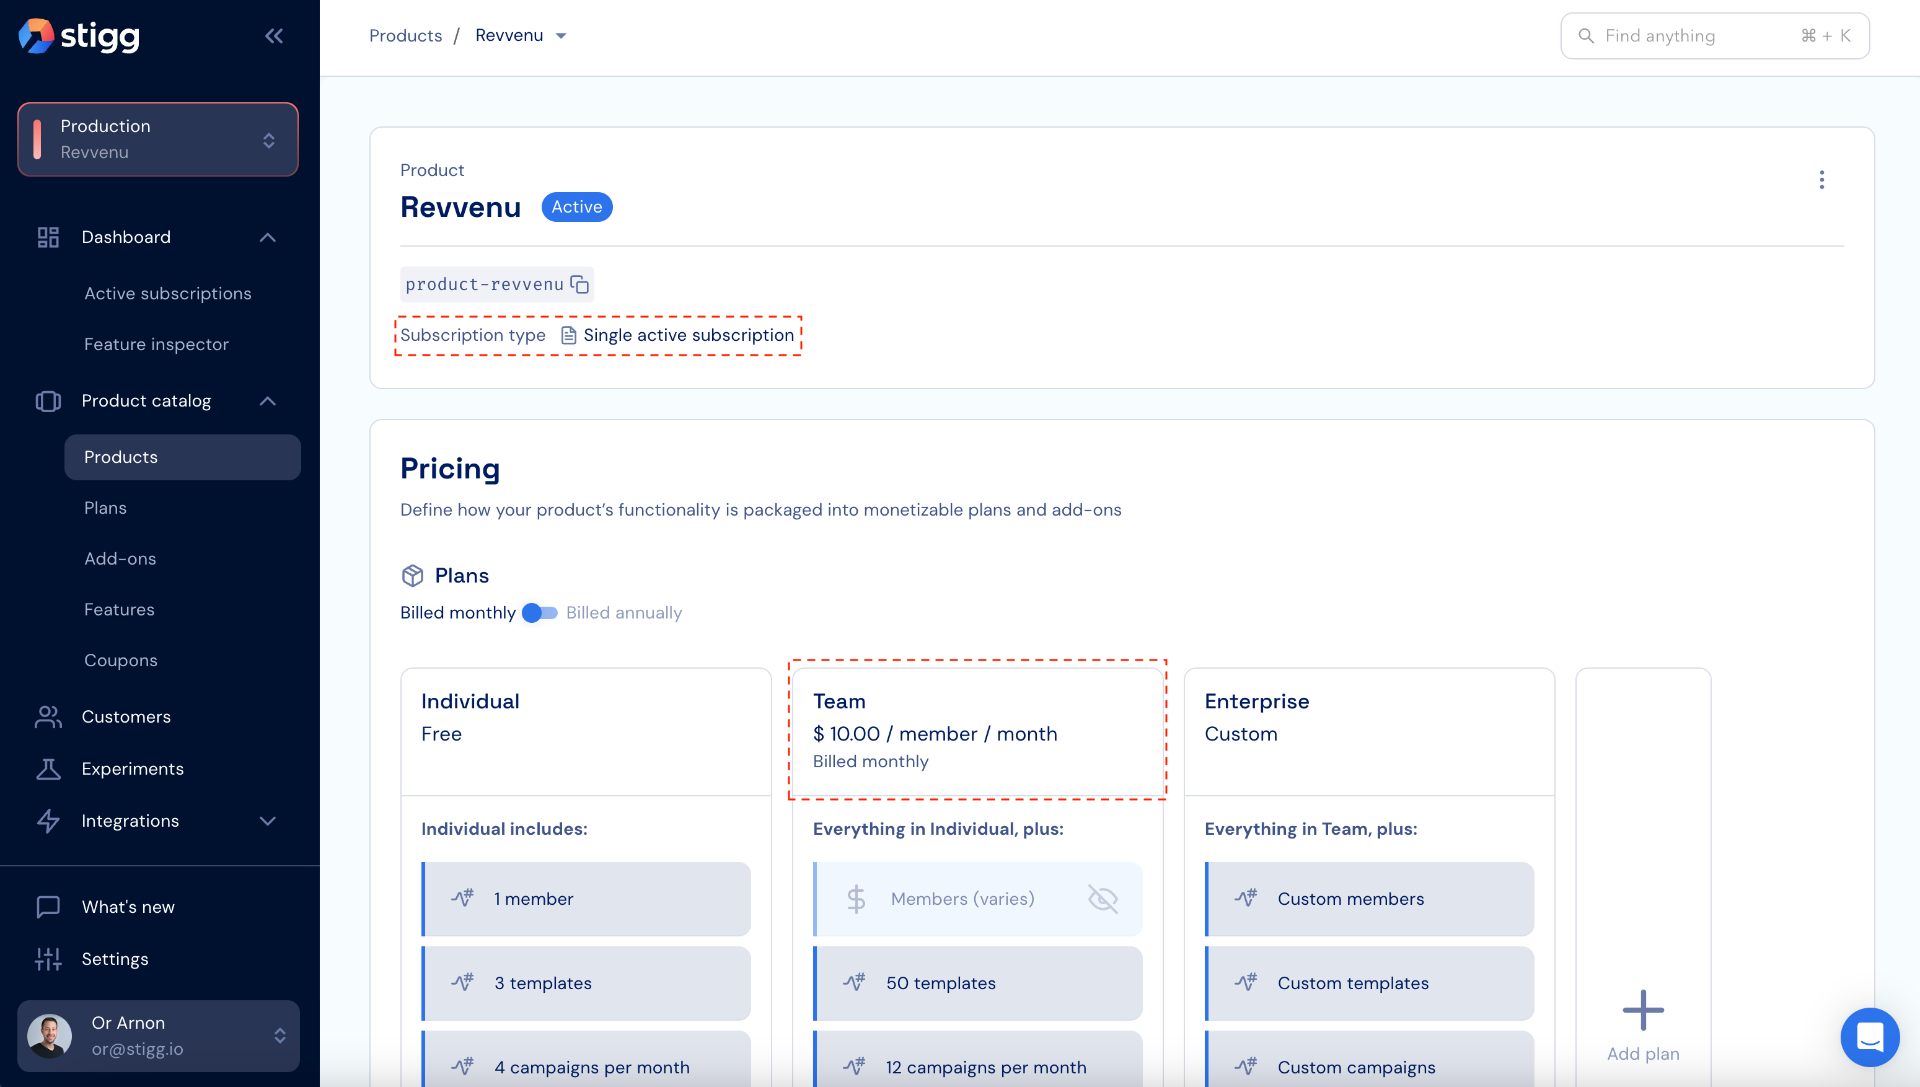This screenshot has height=1087, width=1920.
Task: Click the stigg logo
Action: (79, 36)
